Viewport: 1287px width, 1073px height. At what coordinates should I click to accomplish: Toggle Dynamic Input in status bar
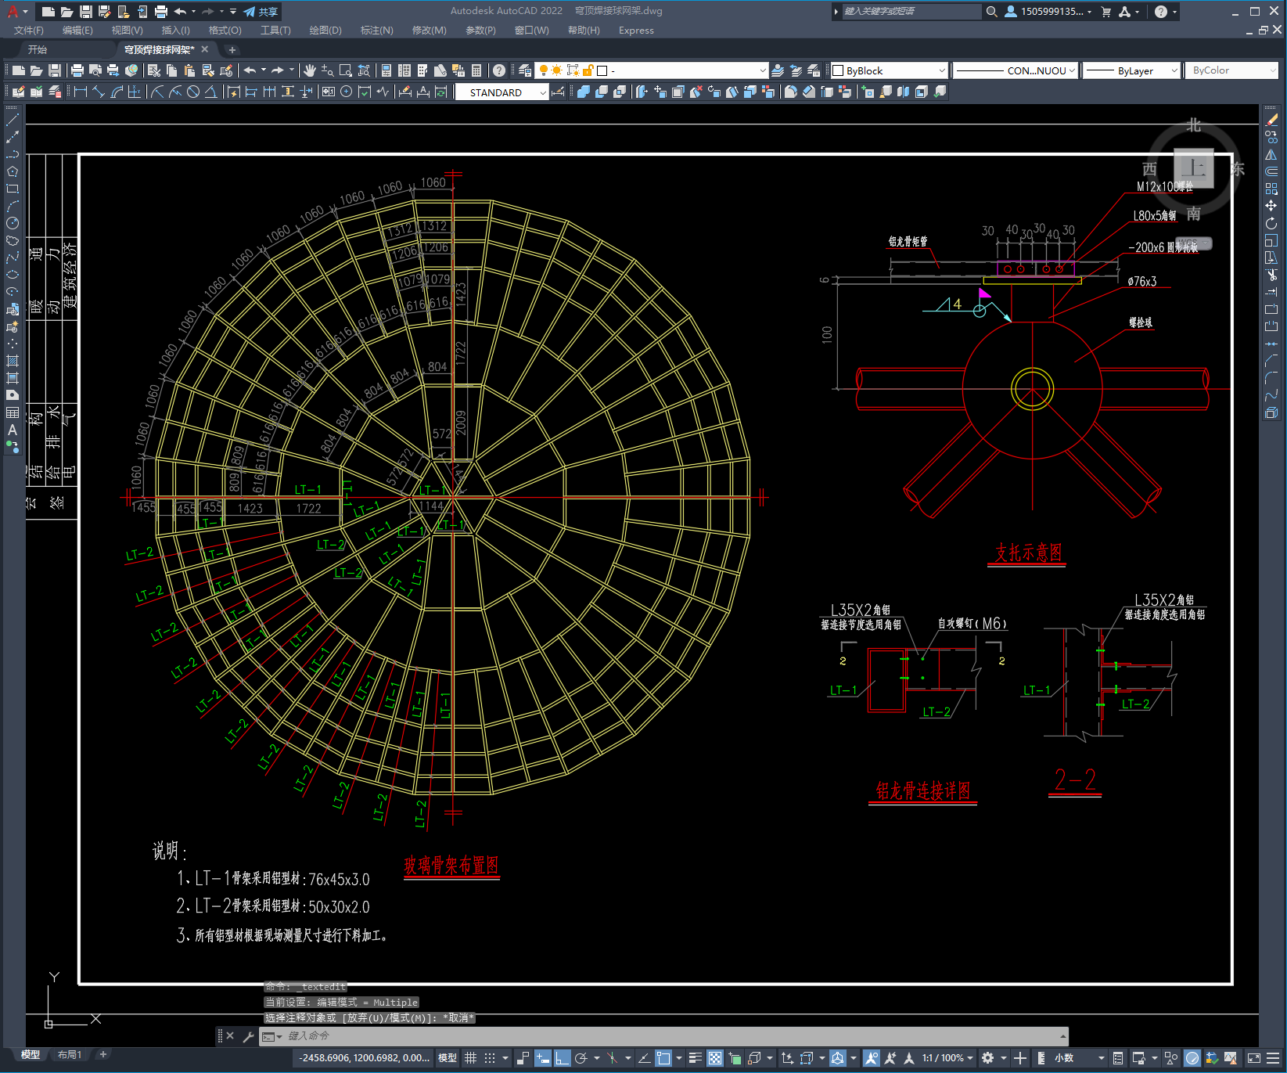[x=543, y=1058]
